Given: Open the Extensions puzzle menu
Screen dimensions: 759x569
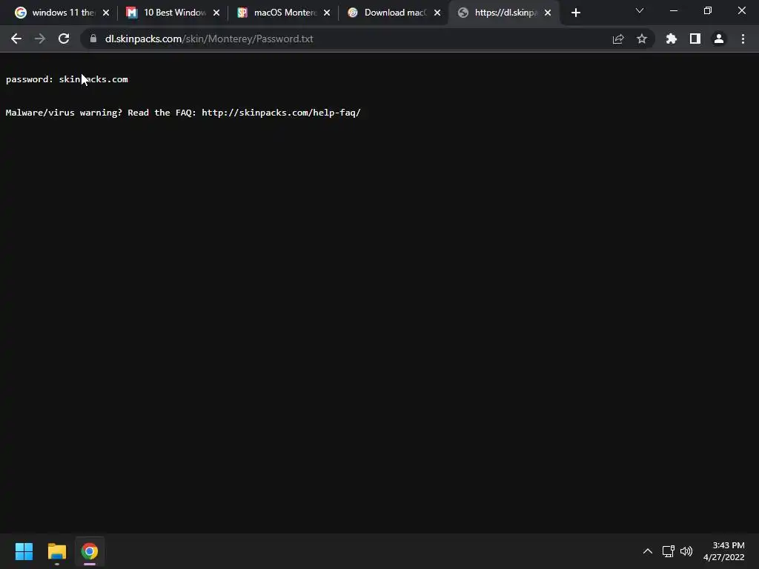Looking at the screenshot, I should (672, 39).
